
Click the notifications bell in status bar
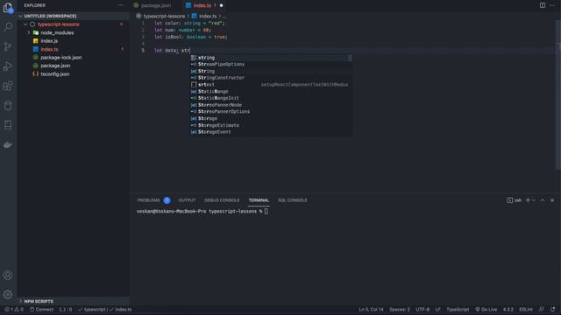point(553,309)
